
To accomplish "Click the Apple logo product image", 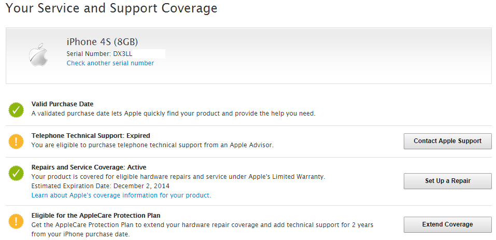I will pyautogui.click(x=38, y=55).
